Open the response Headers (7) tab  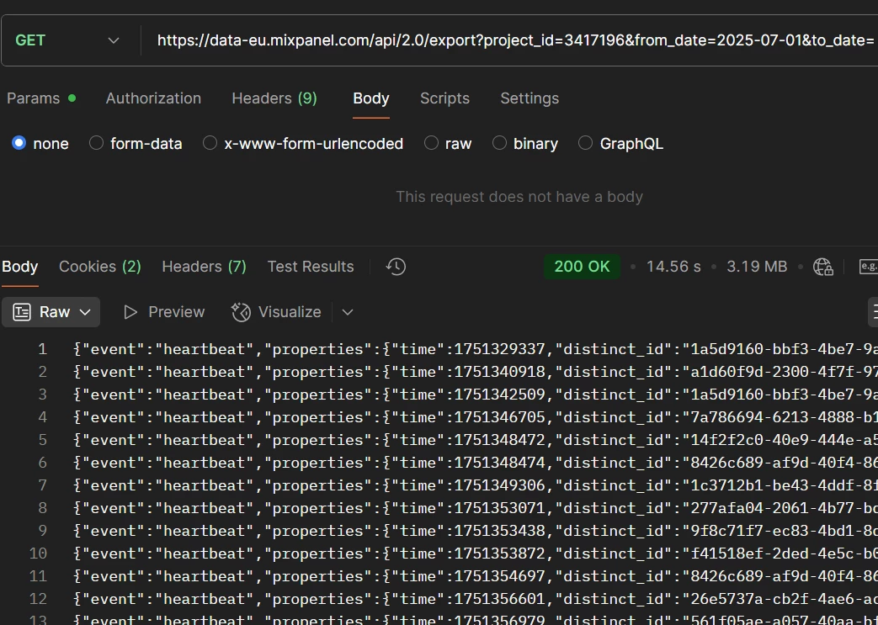pos(204,267)
